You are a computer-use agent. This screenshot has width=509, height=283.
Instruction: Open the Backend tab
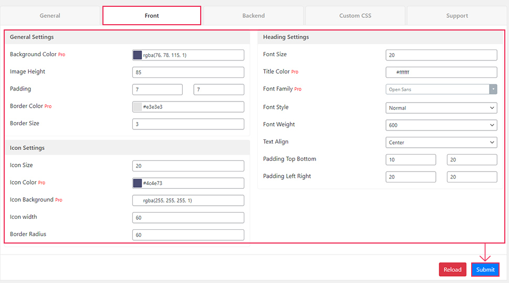254,16
